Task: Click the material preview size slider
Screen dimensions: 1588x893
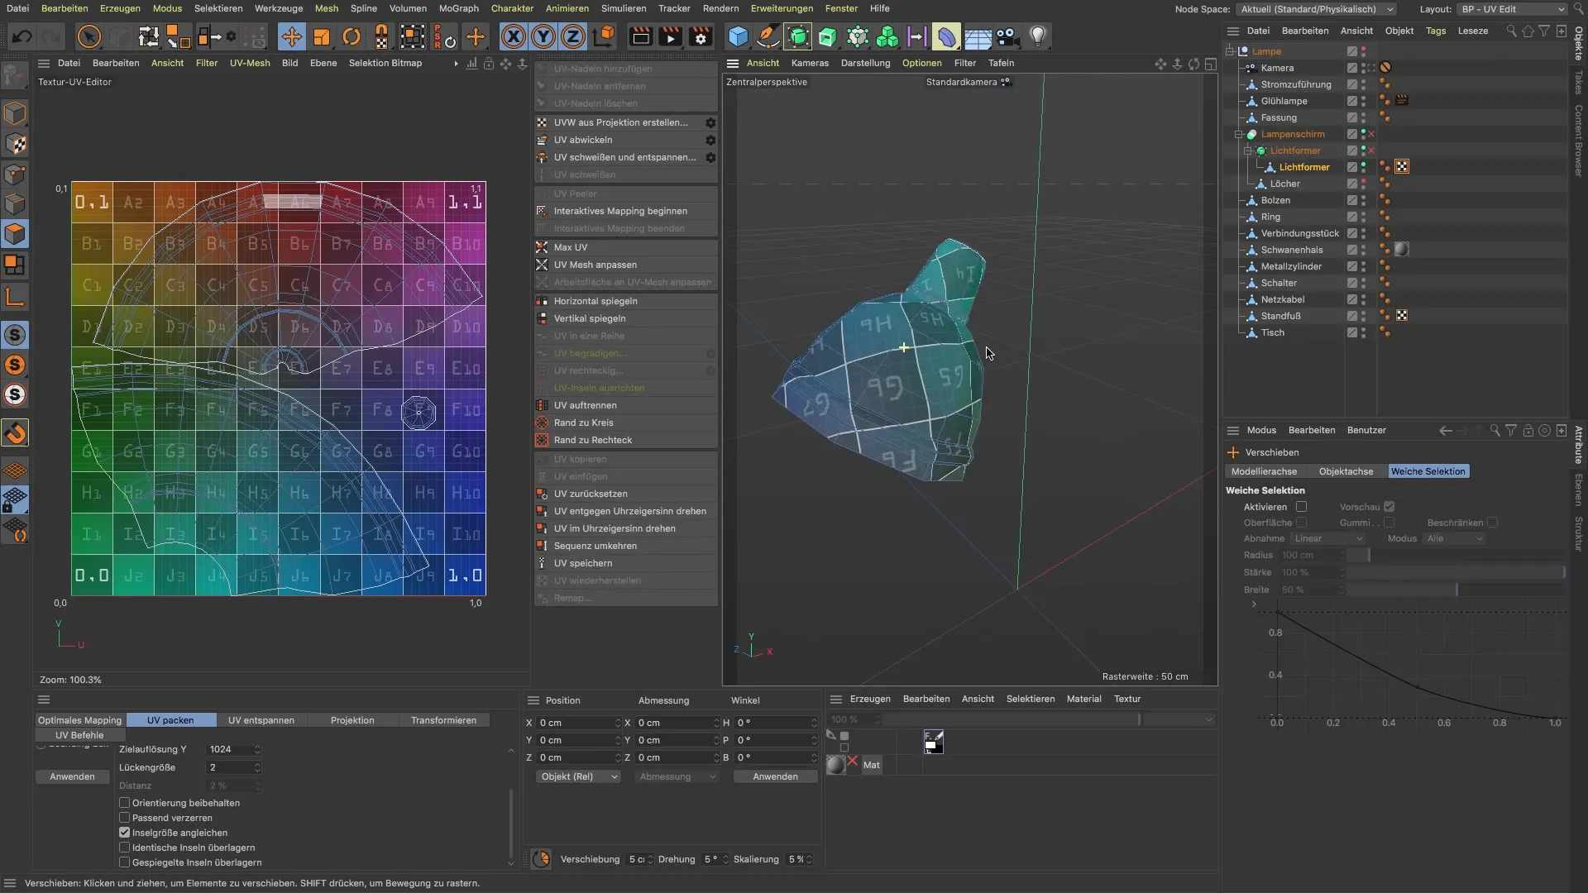Action: [x=1012, y=719]
